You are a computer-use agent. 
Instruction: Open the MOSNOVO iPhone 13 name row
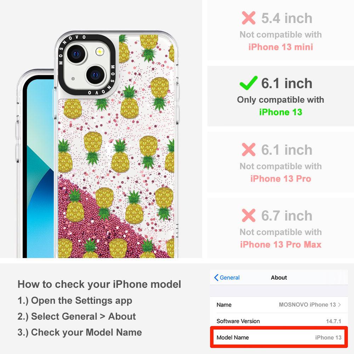point(279,304)
